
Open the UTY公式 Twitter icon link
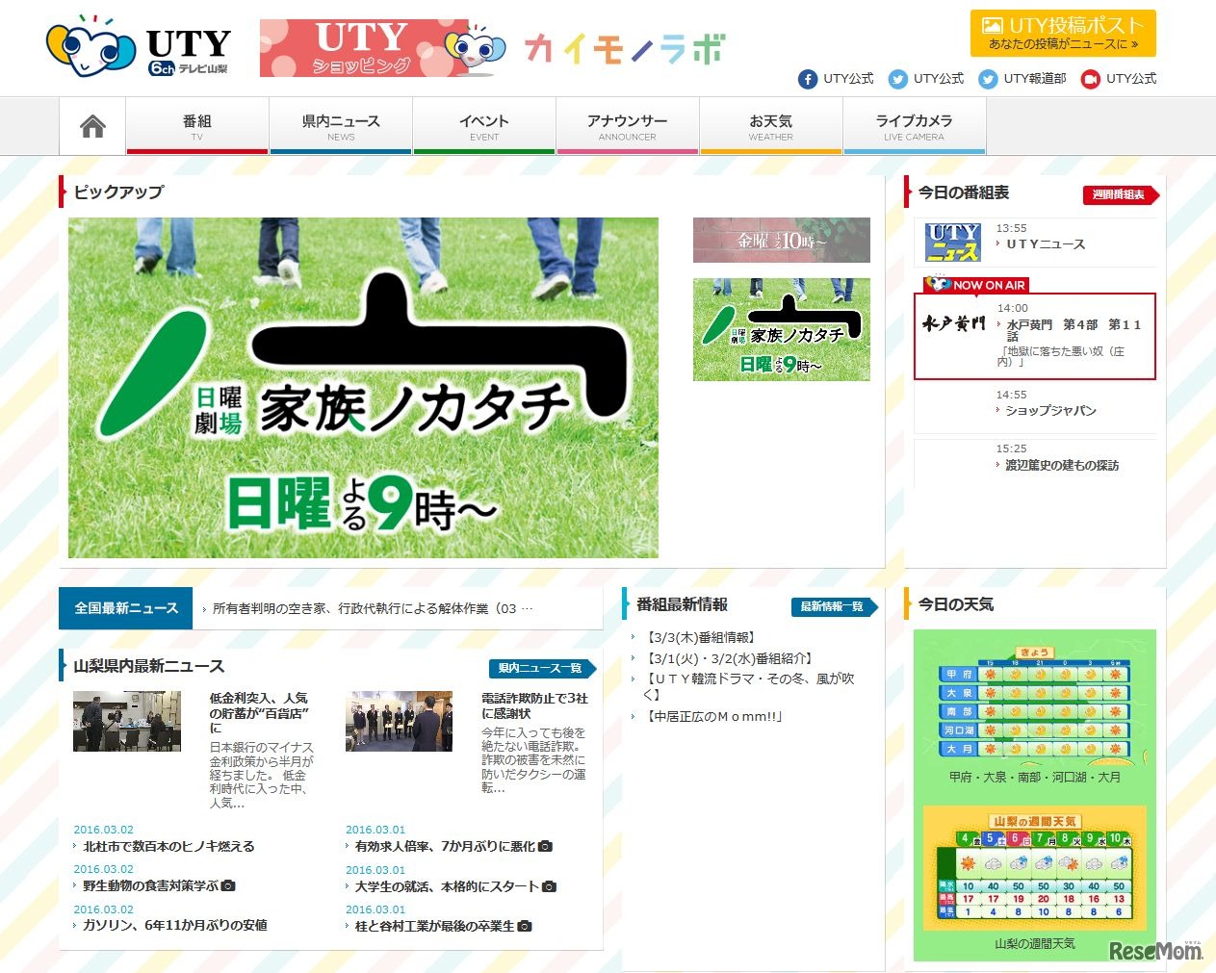898,79
